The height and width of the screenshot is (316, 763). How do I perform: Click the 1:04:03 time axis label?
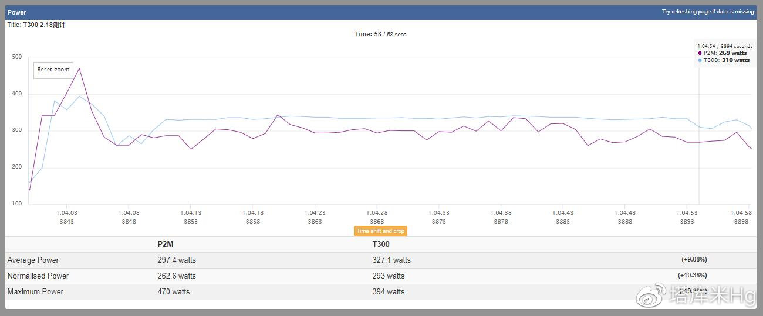coord(67,213)
